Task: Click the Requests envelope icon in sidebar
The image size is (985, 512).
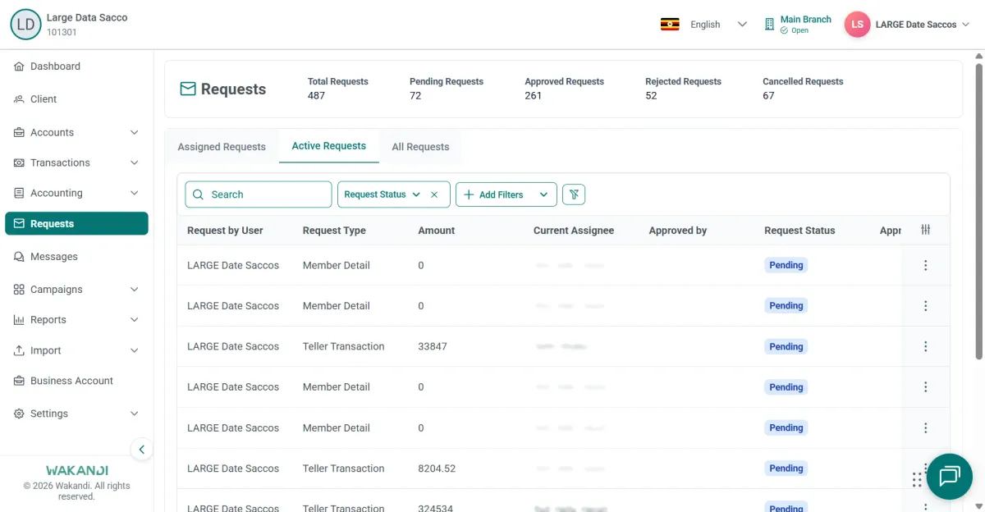Action: click(x=19, y=224)
